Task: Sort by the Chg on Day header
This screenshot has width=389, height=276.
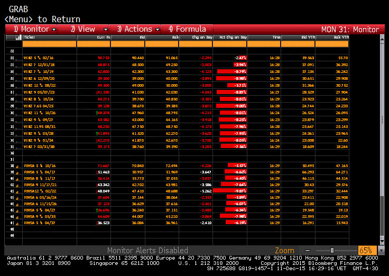Action: [x=196, y=38]
